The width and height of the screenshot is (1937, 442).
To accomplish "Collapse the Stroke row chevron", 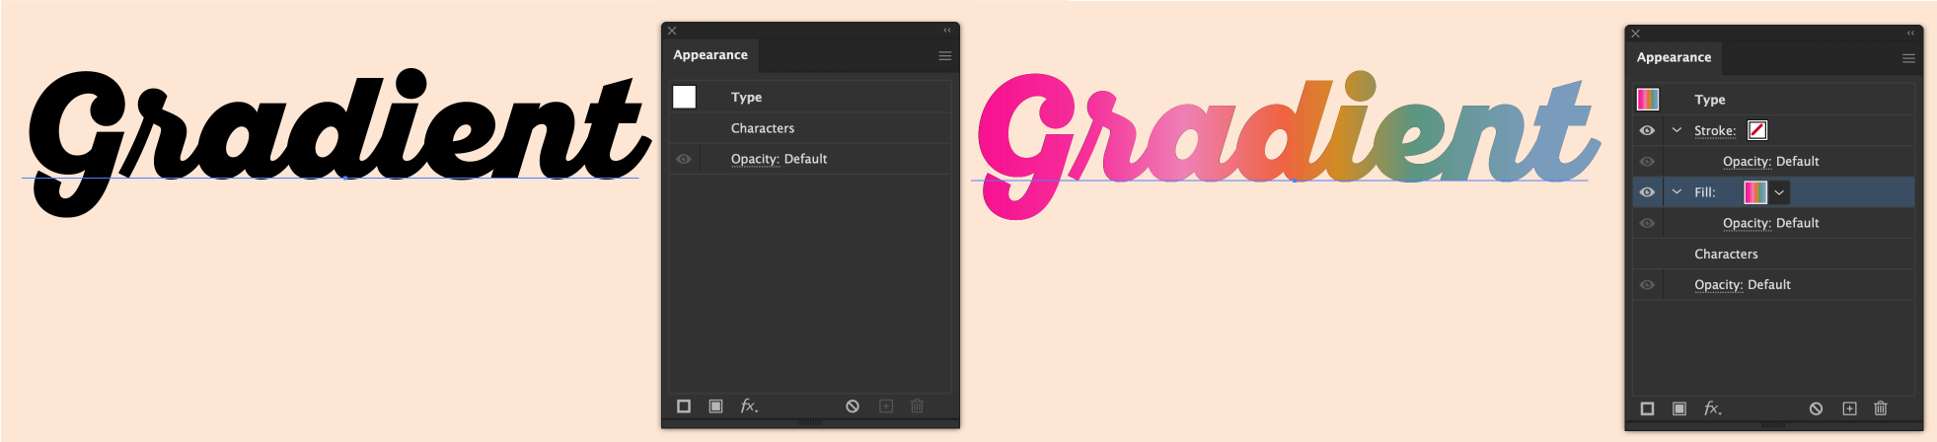I will click(1676, 130).
